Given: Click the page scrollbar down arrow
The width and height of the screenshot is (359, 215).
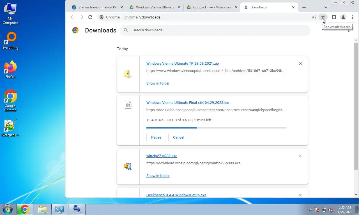Looking at the screenshot, I should coord(356,195).
